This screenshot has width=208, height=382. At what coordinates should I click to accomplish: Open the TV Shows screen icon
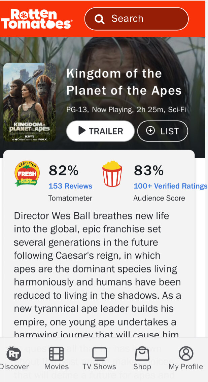(x=99, y=353)
